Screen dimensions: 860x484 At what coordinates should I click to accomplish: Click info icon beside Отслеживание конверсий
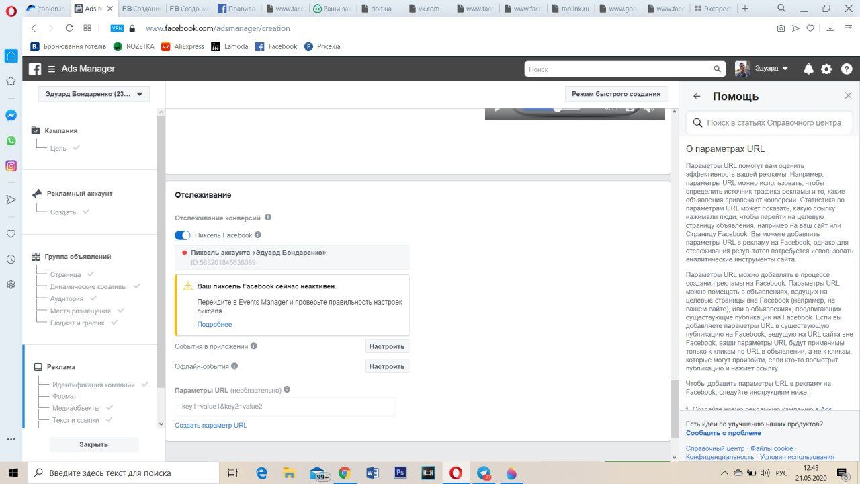pyautogui.click(x=268, y=218)
